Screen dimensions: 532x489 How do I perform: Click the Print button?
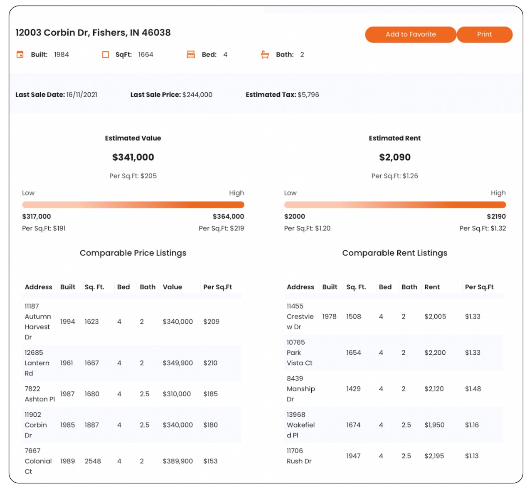pyautogui.click(x=485, y=35)
